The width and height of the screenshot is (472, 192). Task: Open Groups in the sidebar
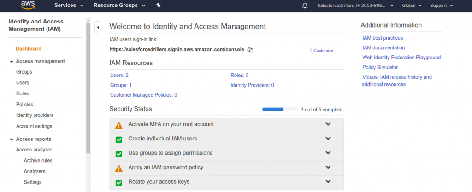point(24,72)
